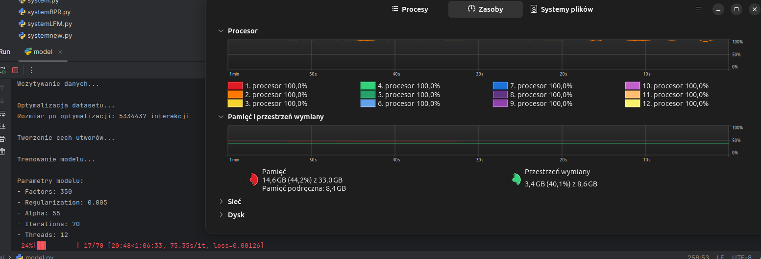Collapse the Pamięć i przestrzeń wymiany section

pyautogui.click(x=221, y=117)
